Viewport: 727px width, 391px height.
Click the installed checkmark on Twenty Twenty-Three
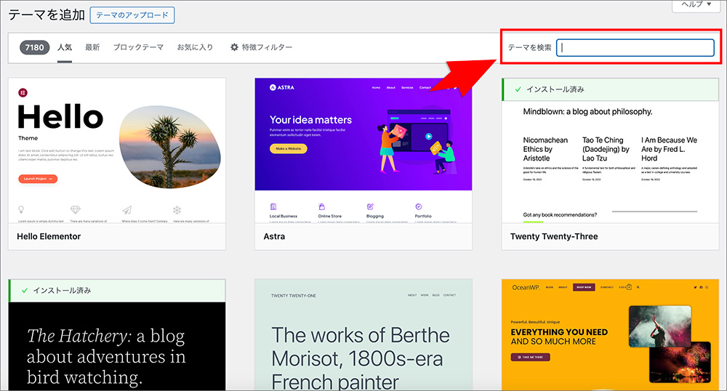[518, 89]
